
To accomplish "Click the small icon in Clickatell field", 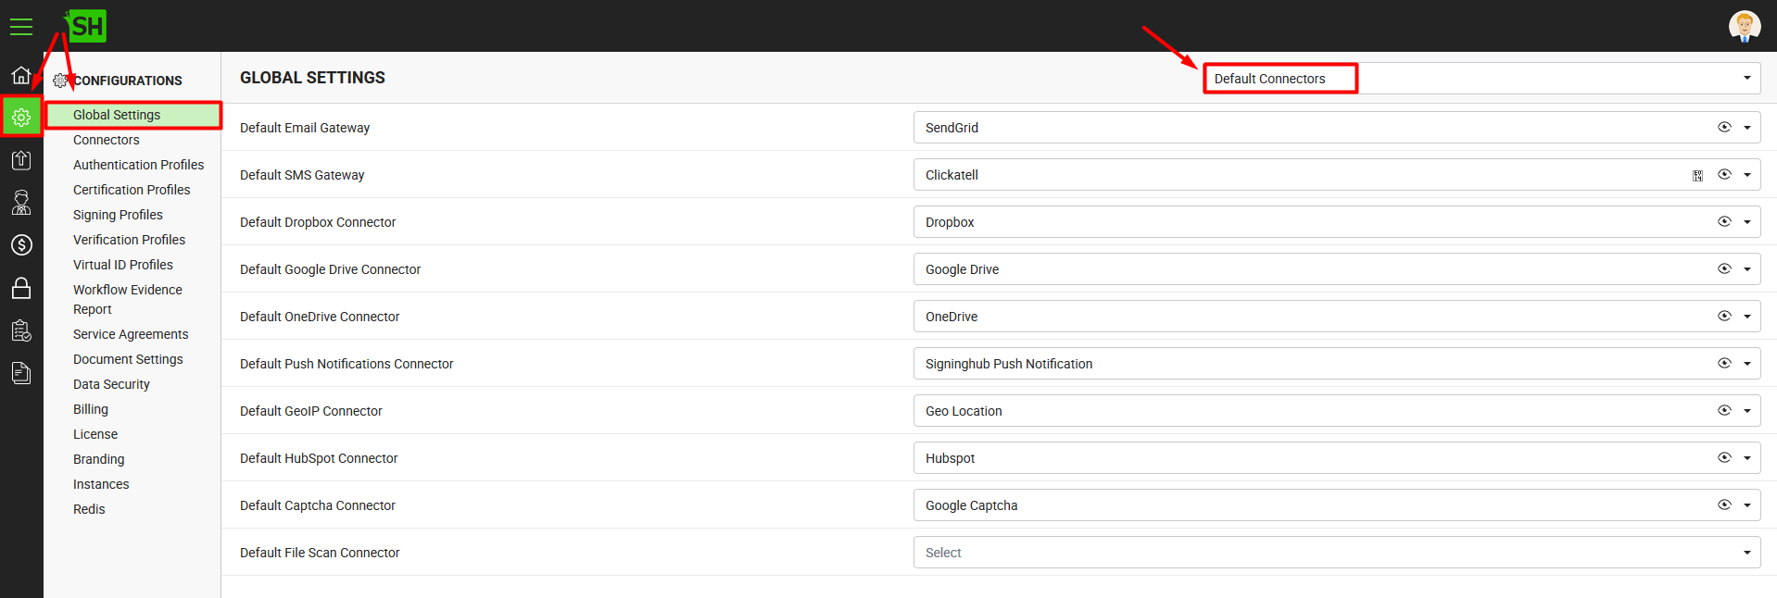I will 1697,176.
